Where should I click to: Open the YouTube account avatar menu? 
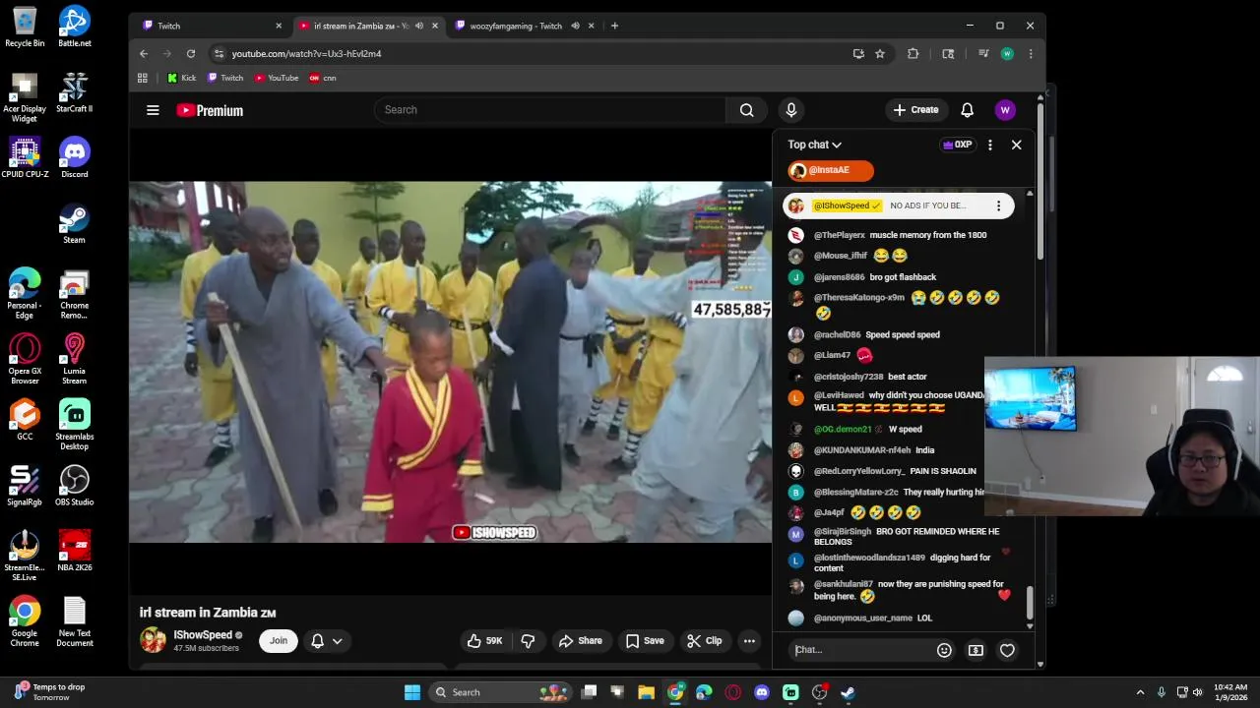tap(1004, 110)
